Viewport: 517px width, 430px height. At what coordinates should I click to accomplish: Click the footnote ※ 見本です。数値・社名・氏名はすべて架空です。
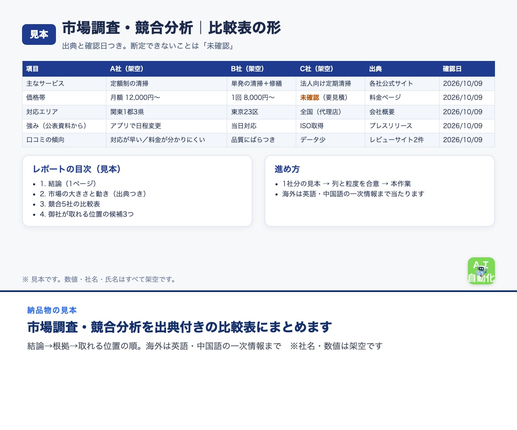coord(99,279)
